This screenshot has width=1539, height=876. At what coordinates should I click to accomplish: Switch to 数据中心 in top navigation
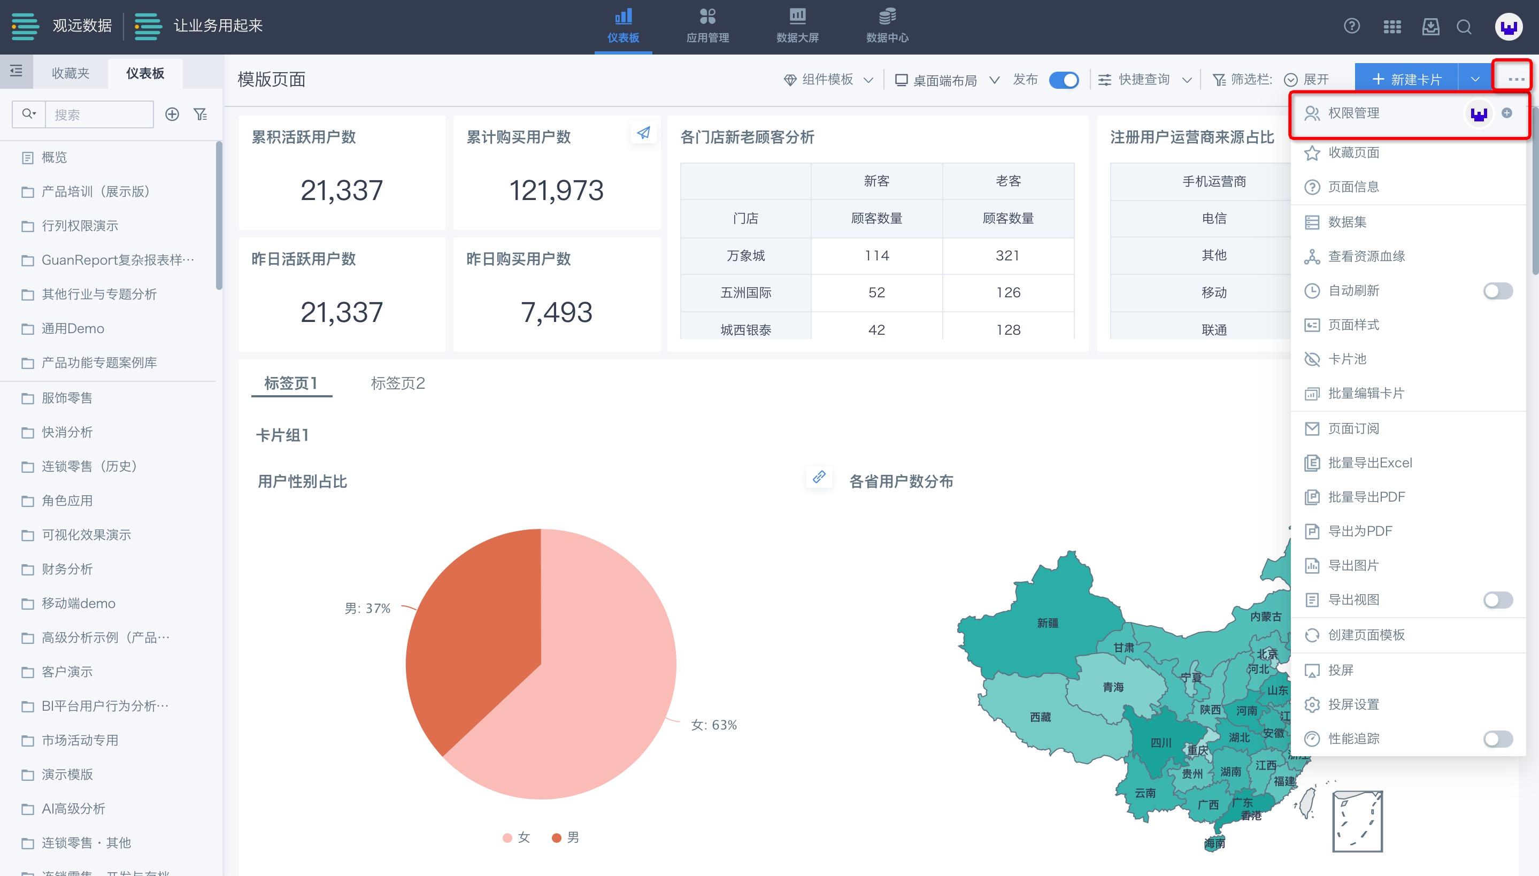coord(887,27)
